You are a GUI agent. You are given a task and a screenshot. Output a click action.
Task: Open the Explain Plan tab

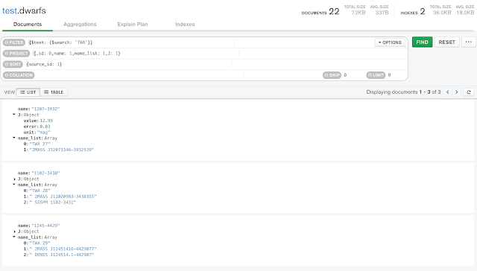pyautogui.click(x=133, y=25)
